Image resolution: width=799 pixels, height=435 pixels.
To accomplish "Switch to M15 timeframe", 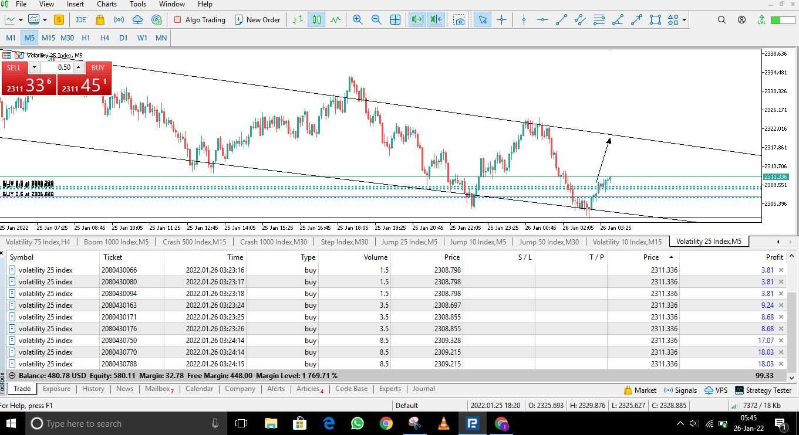I will [48, 38].
